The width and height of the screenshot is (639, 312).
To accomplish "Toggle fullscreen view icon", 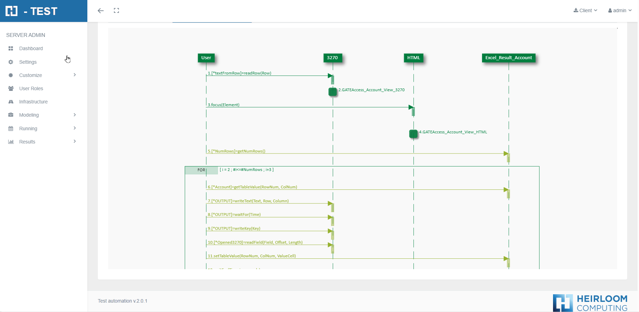I will 116,11.
